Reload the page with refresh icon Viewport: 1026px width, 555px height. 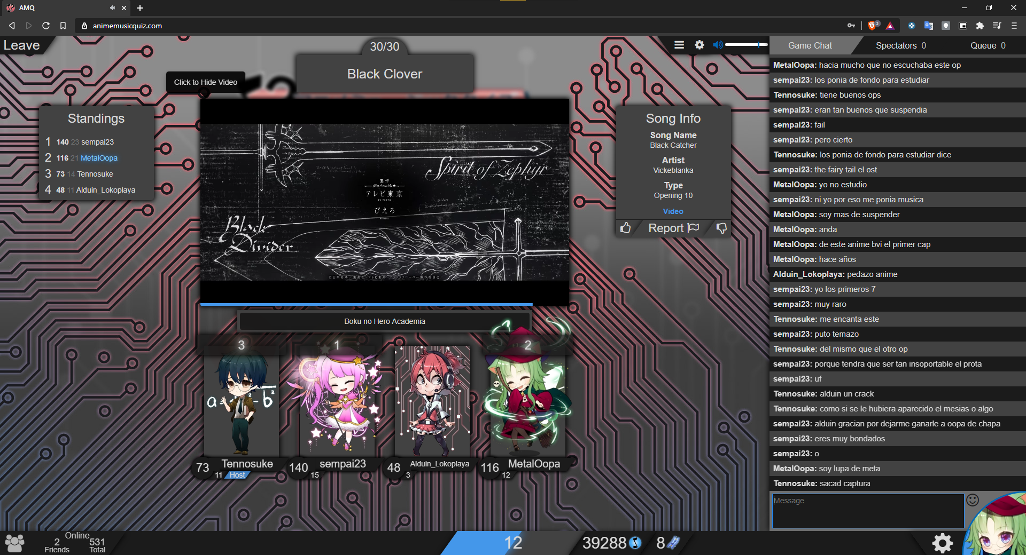46,26
